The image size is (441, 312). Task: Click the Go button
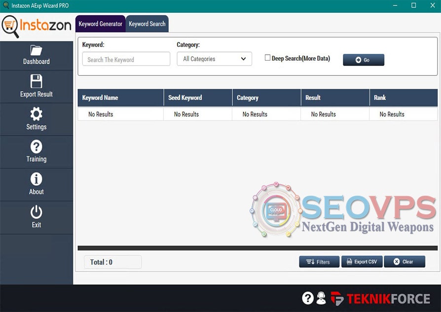(x=364, y=60)
